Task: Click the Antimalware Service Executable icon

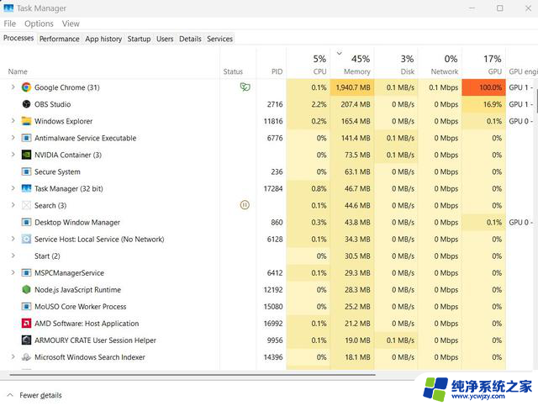Action: [26, 138]
